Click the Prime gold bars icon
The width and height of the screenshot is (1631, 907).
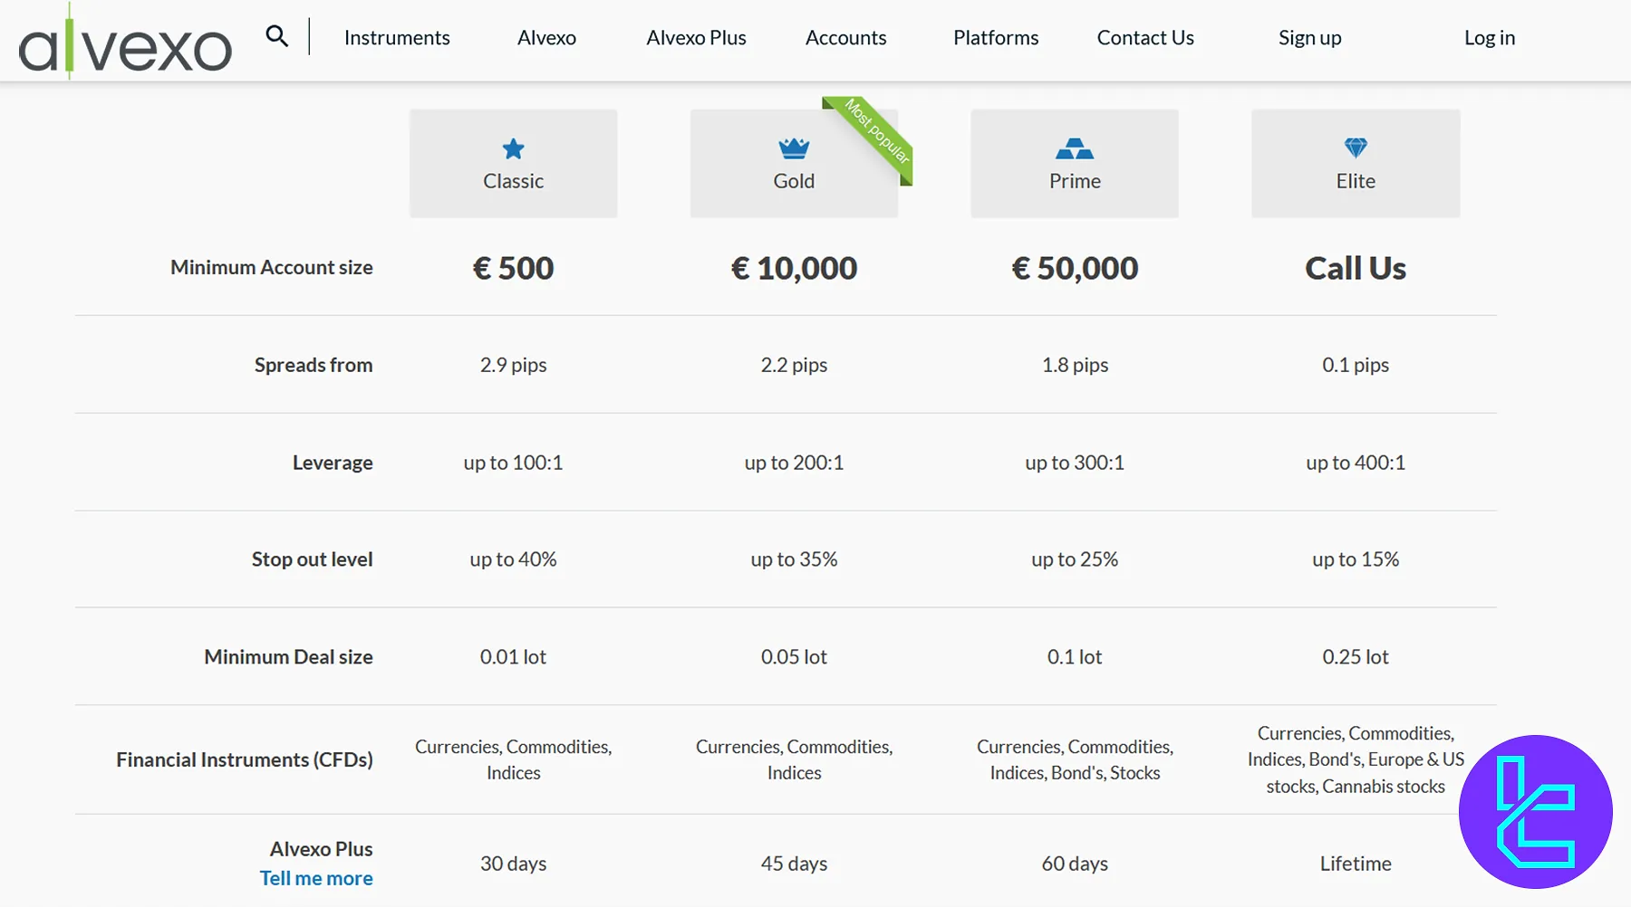[x=1075, y=148]
